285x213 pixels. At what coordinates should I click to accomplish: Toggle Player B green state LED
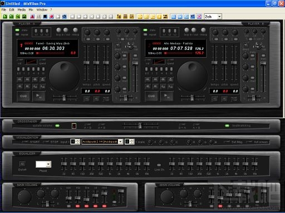pyautogui.click(x=145, y=30)
